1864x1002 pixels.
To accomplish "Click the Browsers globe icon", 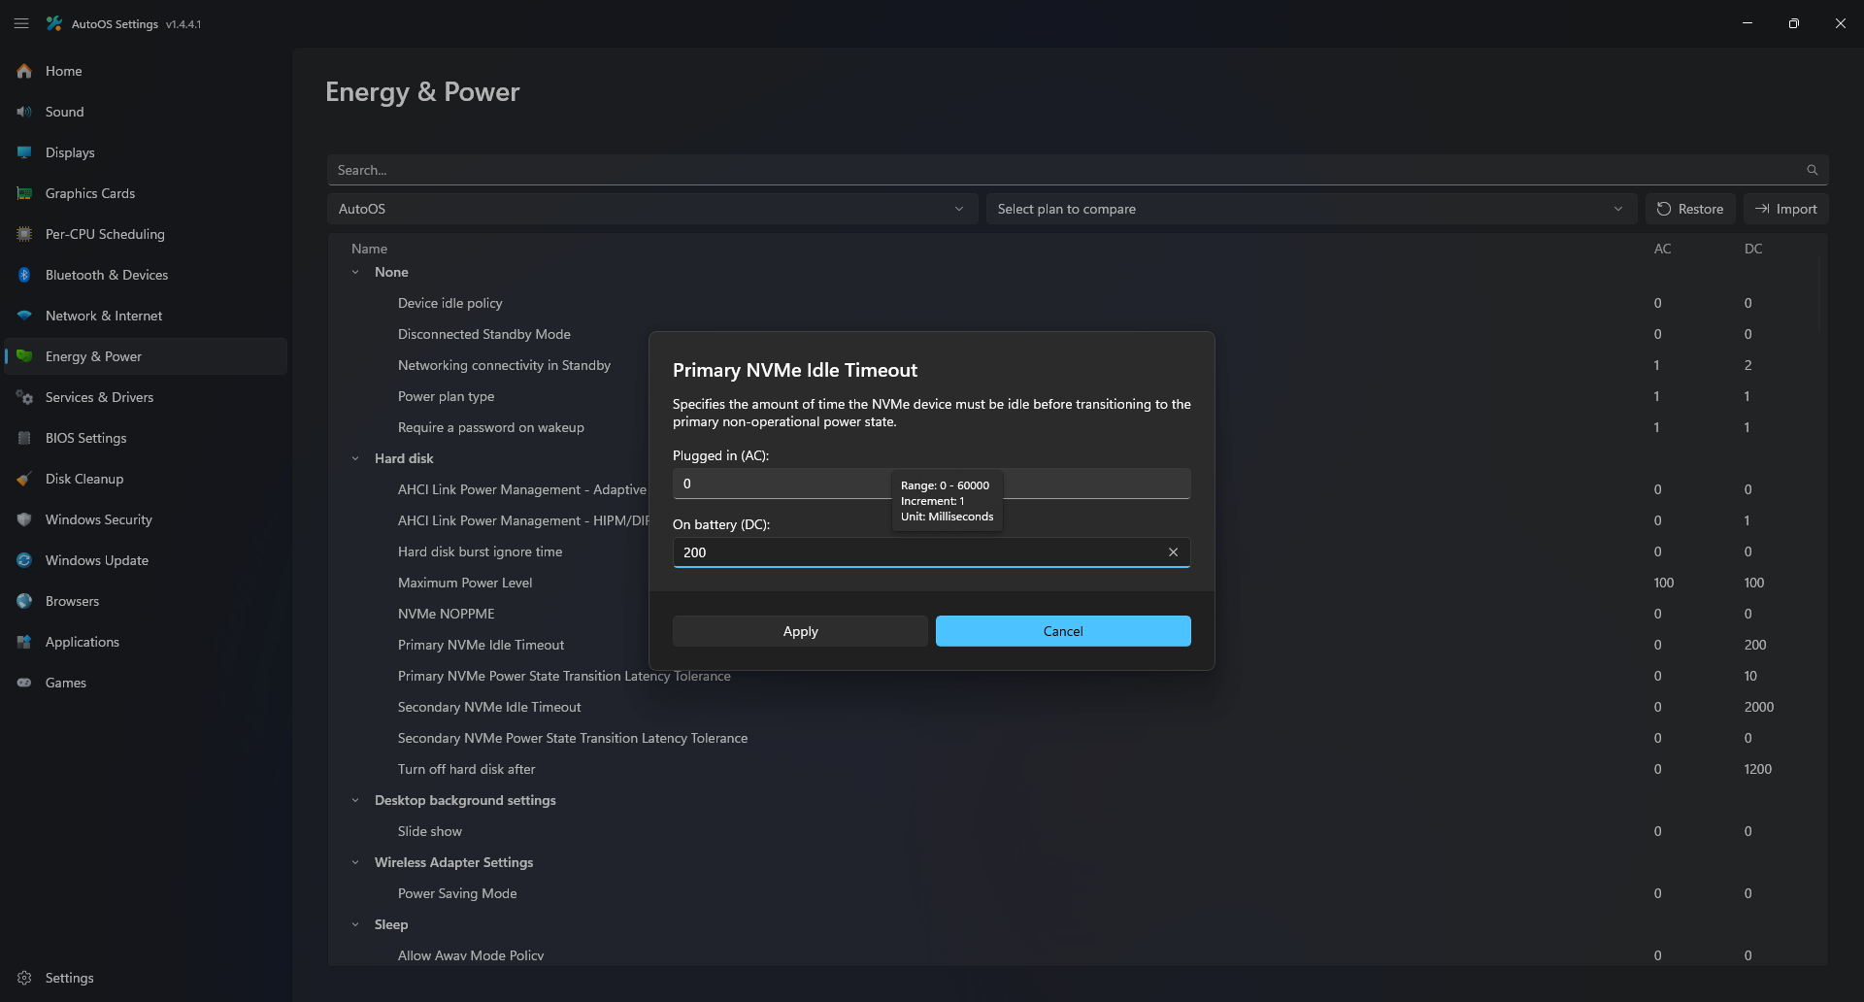I will [24, 601].
